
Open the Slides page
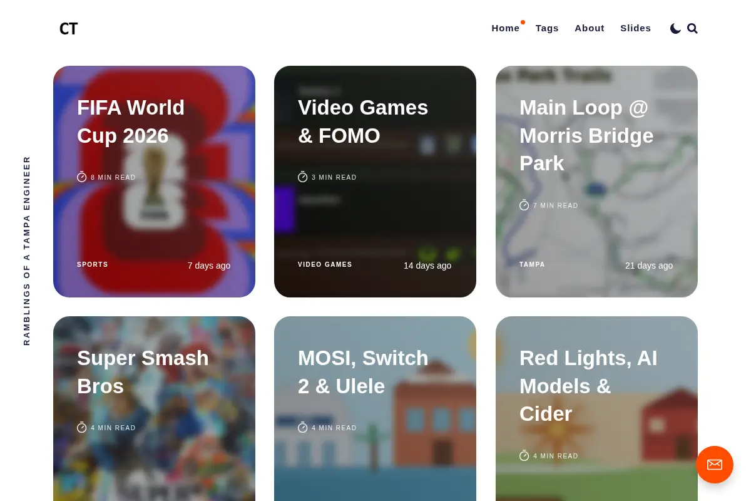[636, 28]
